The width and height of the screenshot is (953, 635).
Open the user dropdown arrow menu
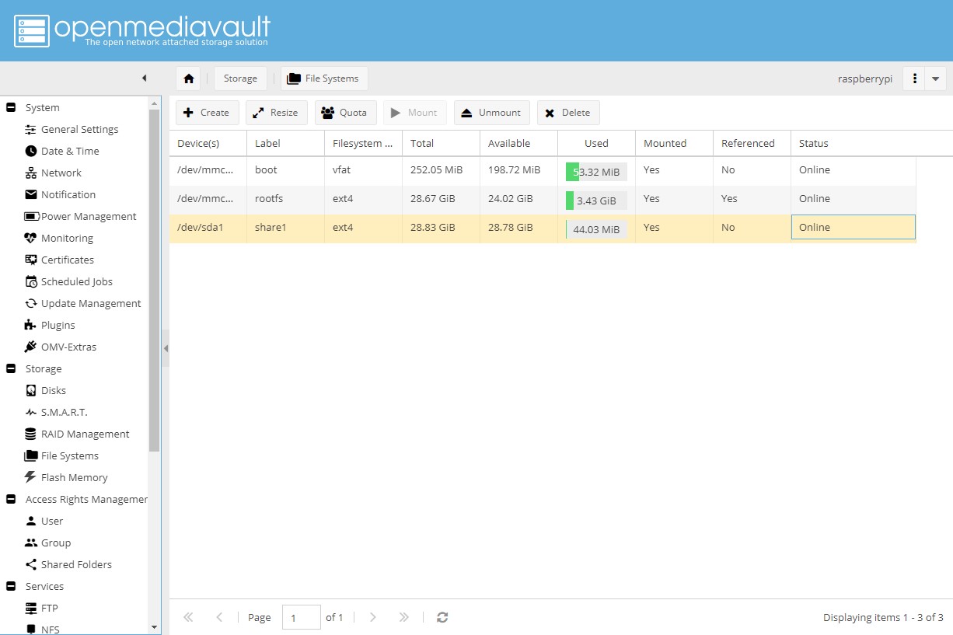[935, 79]
